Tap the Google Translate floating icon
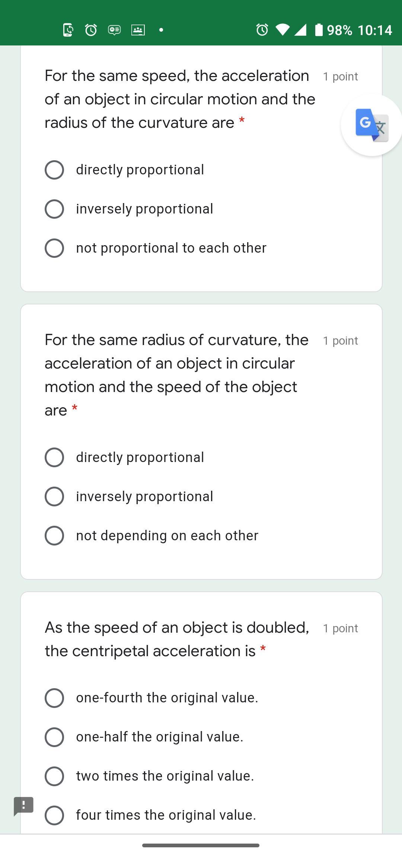The height and width of the screenshot is (857, 402). (371, 125)
